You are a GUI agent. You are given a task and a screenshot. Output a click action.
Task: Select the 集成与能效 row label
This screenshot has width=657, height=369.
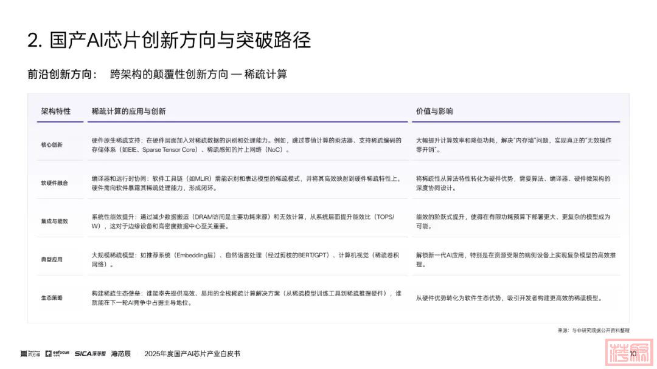coord(54,222)
